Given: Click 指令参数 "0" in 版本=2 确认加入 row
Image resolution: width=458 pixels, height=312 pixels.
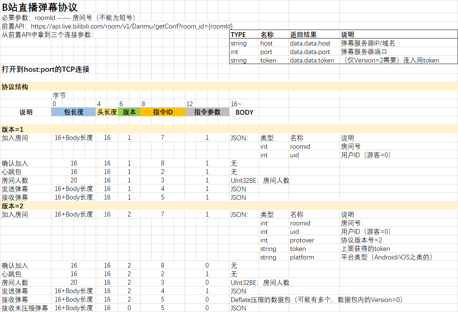Looking at the screenshot, I should pos(207,265).
